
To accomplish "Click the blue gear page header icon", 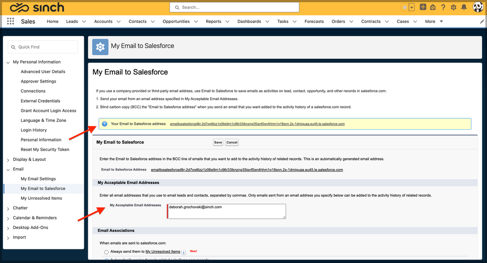I will pyautogui.click(x=100, y=47).
